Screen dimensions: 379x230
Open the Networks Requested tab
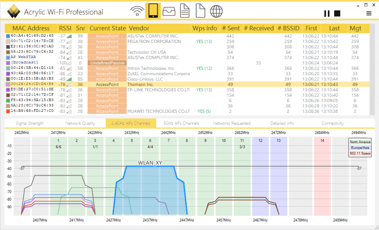point(232,123)
